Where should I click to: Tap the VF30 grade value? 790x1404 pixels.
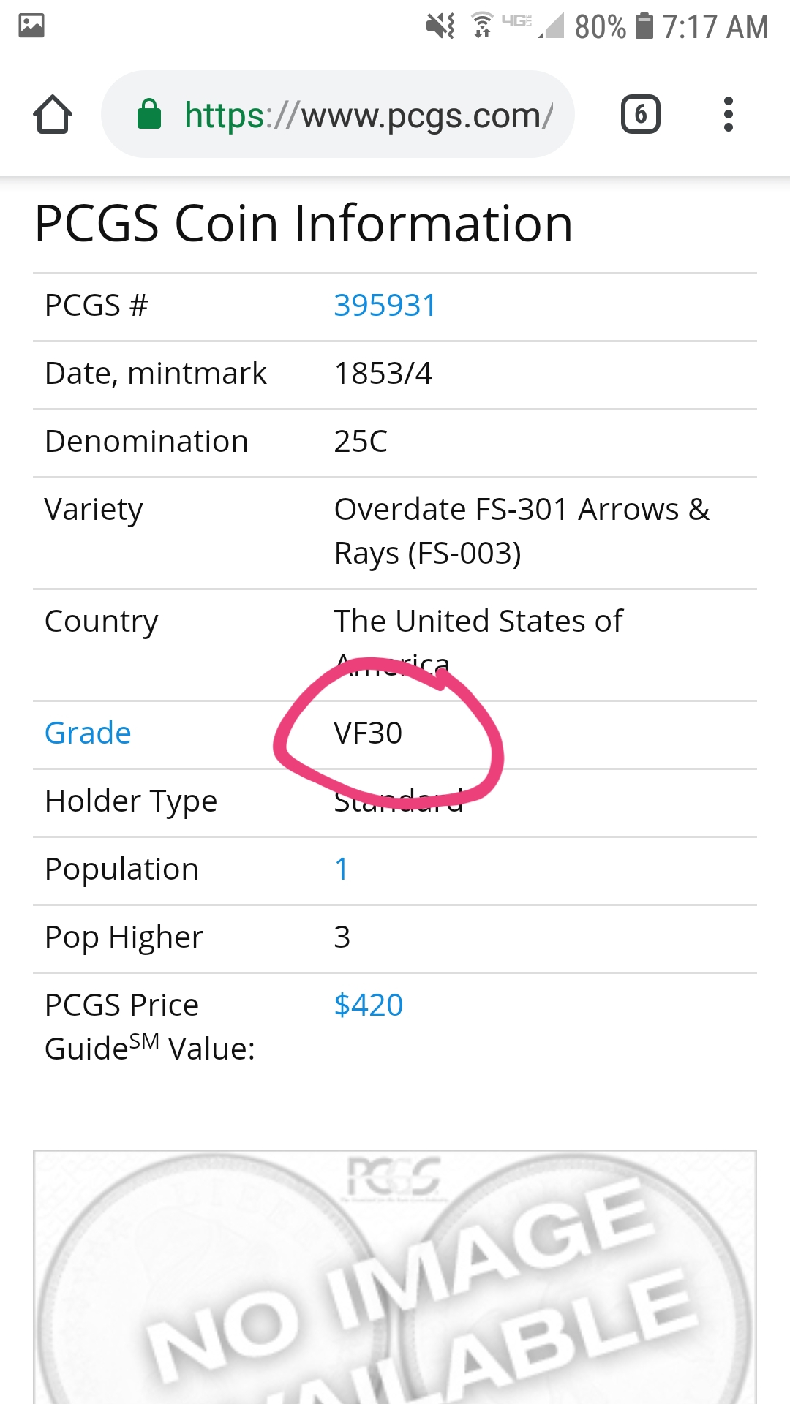coord(368,733)
